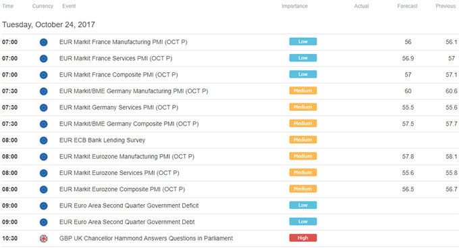Click the Low badge for France Composite PMI
This screenshot has height=248, width=459.
point(303,74)
